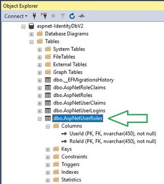Click the Disconnect plug icon with red X
This screenshot has width=164, height=184.
(x=44, y=16)
